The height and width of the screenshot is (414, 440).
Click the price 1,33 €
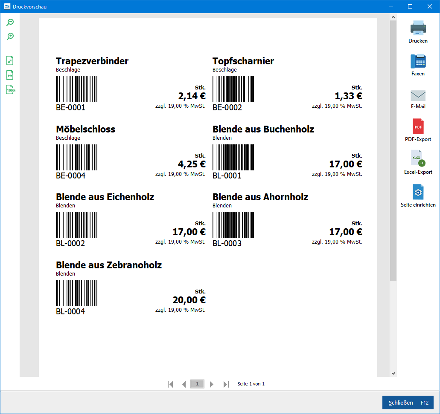click(x=349, y=96)
